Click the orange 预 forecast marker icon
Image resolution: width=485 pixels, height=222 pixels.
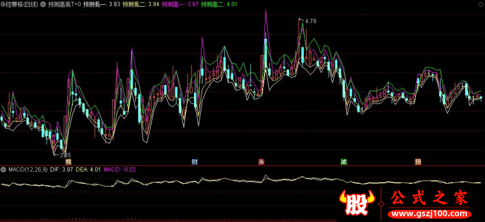pos(418,162)
